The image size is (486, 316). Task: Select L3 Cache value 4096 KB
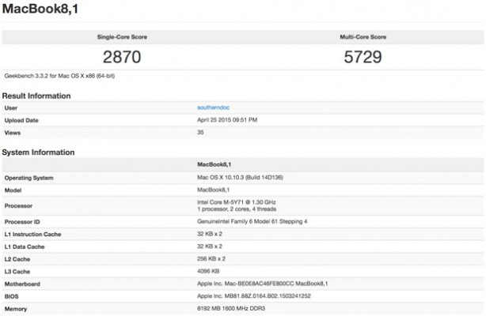(208, 271)
